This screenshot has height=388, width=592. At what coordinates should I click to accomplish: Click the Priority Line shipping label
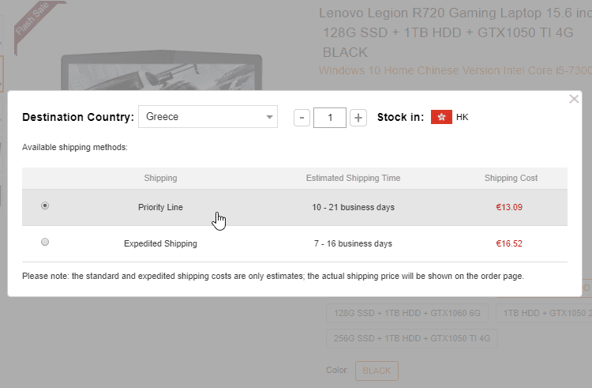pos(160,207)
